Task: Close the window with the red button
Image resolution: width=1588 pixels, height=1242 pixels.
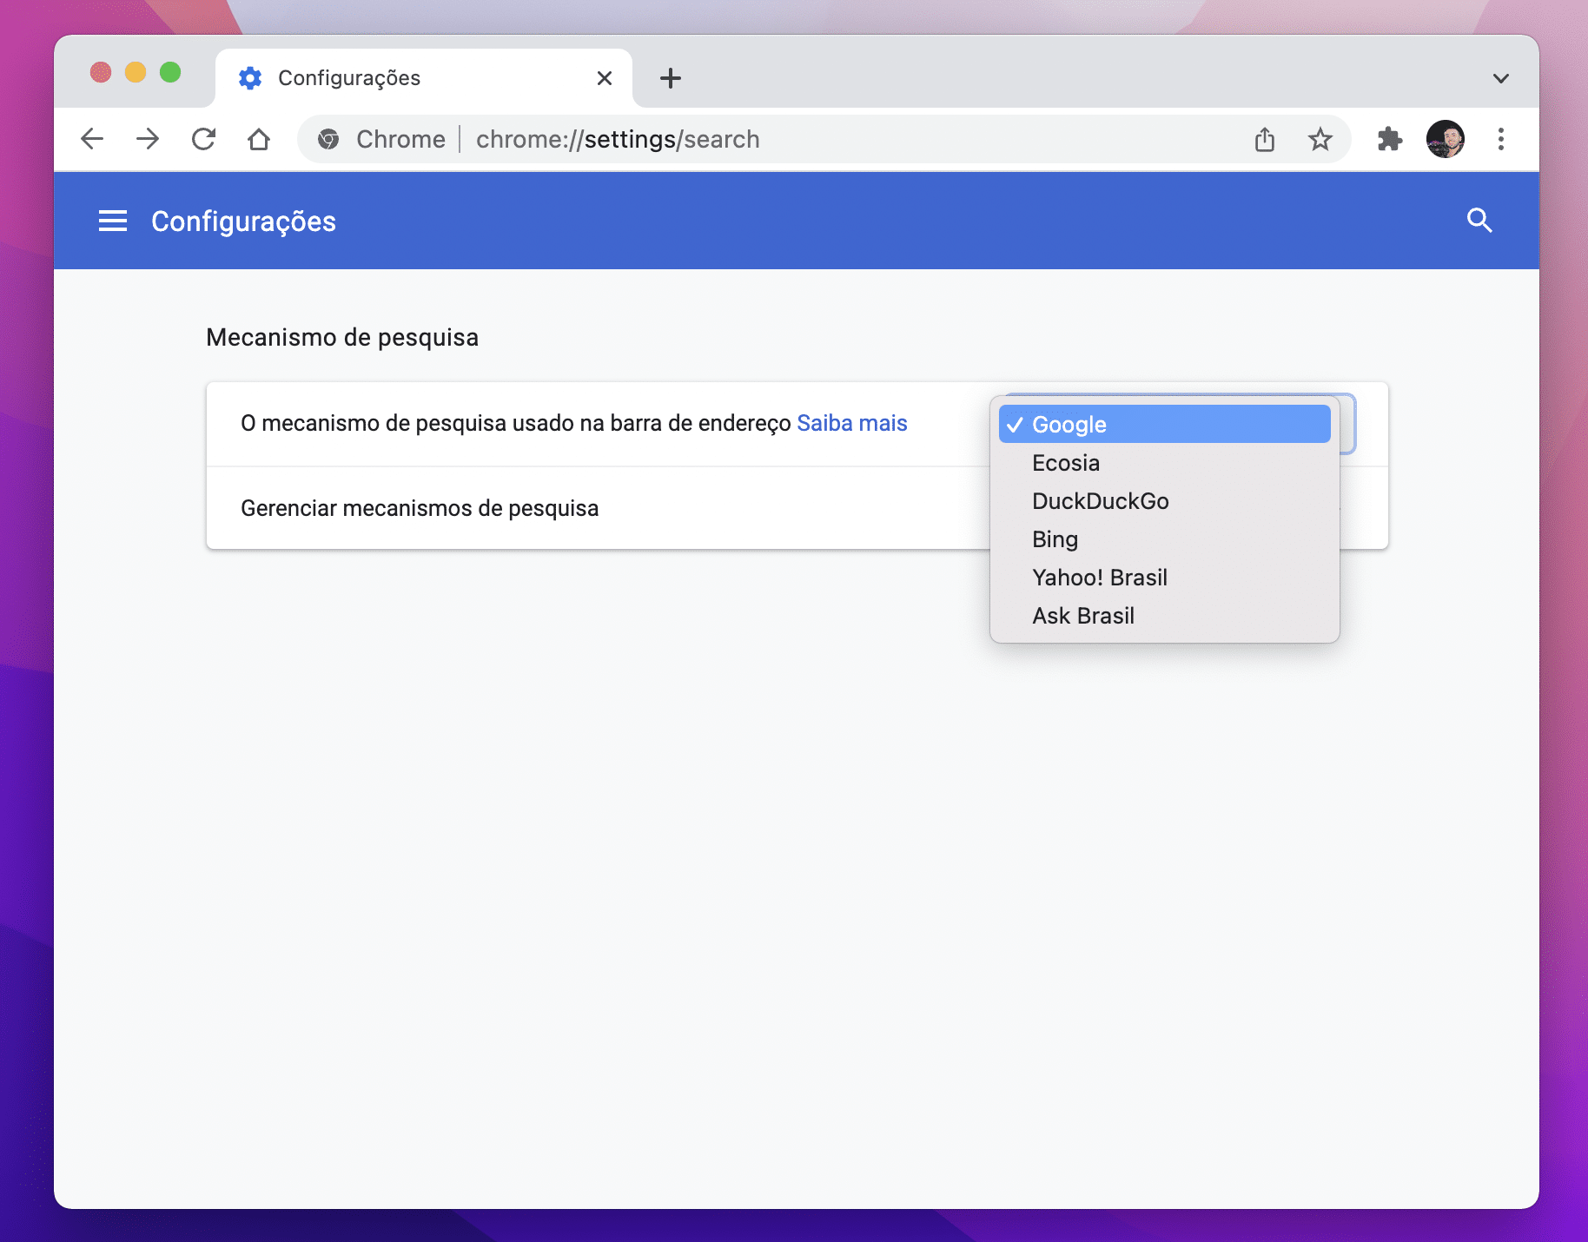Action: (101, 72)
